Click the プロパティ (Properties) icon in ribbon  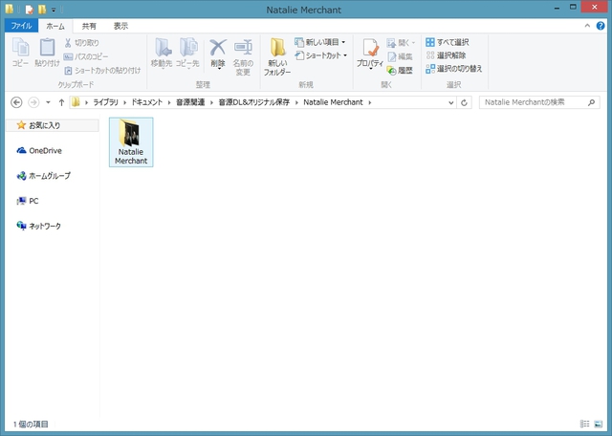(370, 55)
